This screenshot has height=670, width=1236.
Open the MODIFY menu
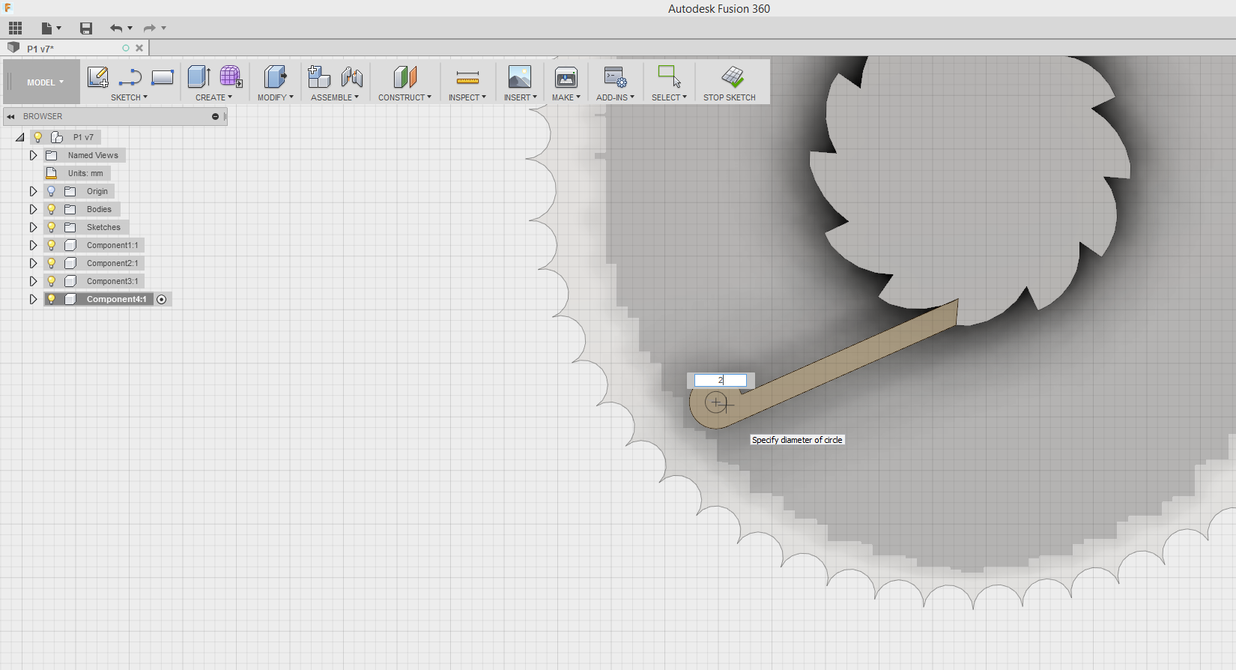coord(275,97)
